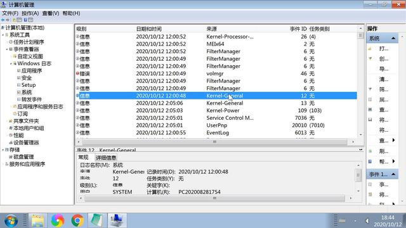406x228 pixels.
Task: Click the 事... event properties action icon
Action: click(x=370, y=184)
